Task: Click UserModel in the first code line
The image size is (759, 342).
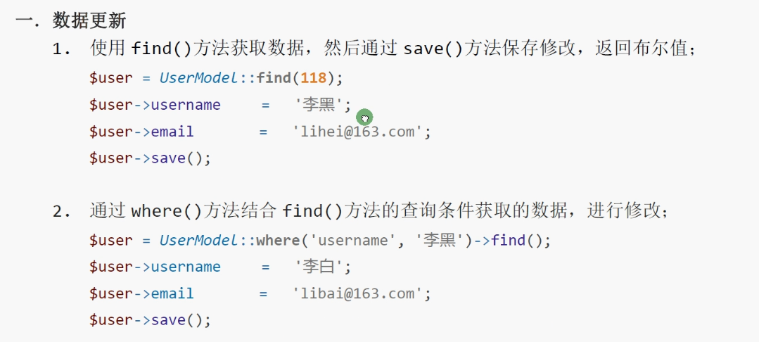Action: tap(200, 78)
